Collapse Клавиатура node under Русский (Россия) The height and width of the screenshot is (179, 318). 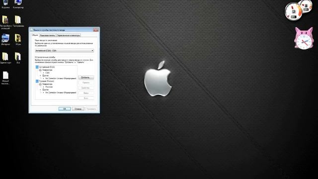[40, 84]
